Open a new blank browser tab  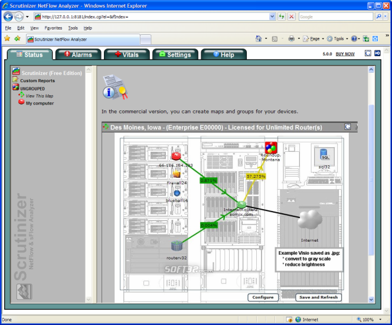tap(145, 40)
